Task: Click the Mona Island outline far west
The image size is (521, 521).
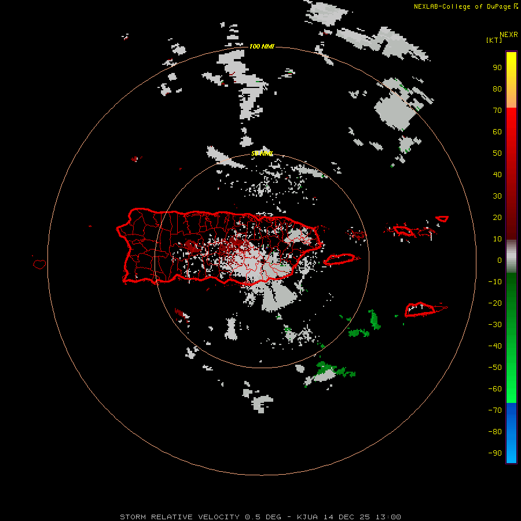Action: click(x=39, y=264)
